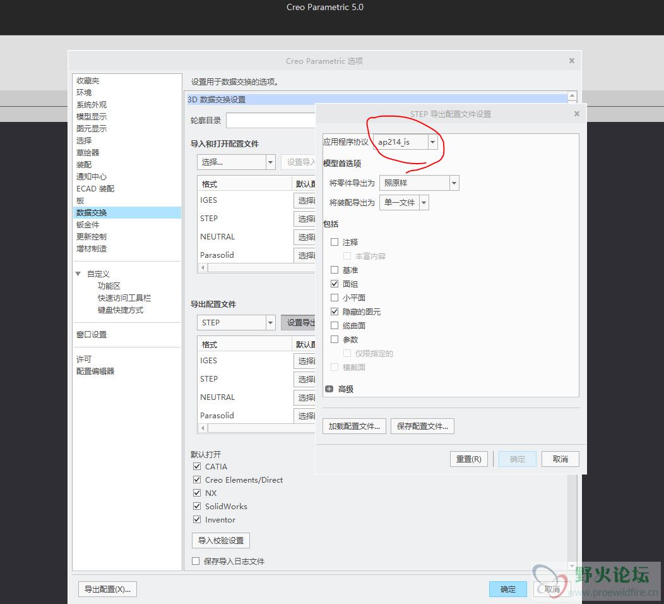Image resolution: width=664 pixels, height=604 pixels.
Task: Select 数据交换 in the sidebar
Action: coord(127,212)
